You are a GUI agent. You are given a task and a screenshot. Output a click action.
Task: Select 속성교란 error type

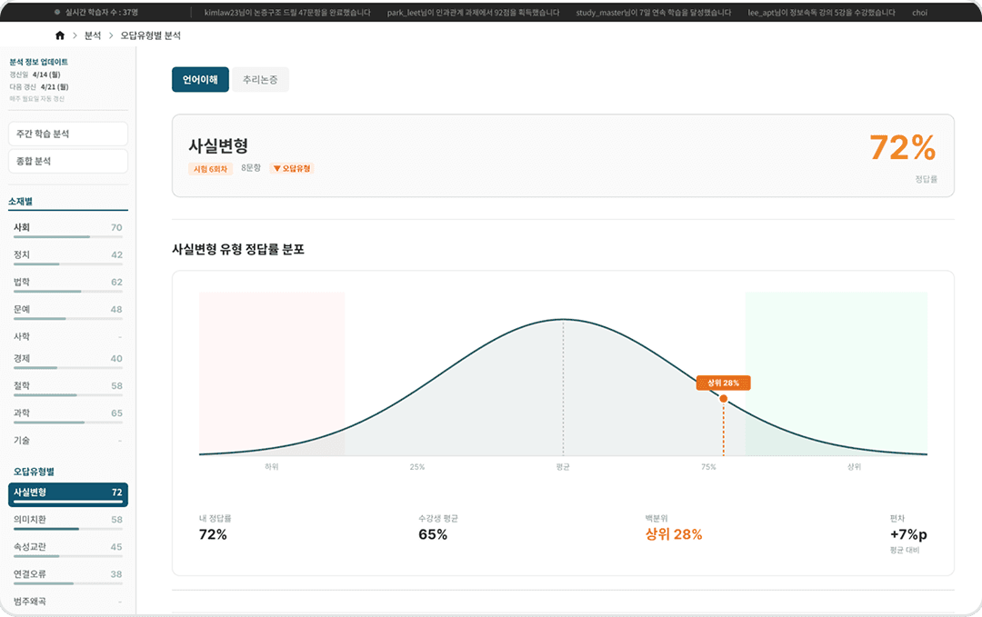tap(68, 549)
